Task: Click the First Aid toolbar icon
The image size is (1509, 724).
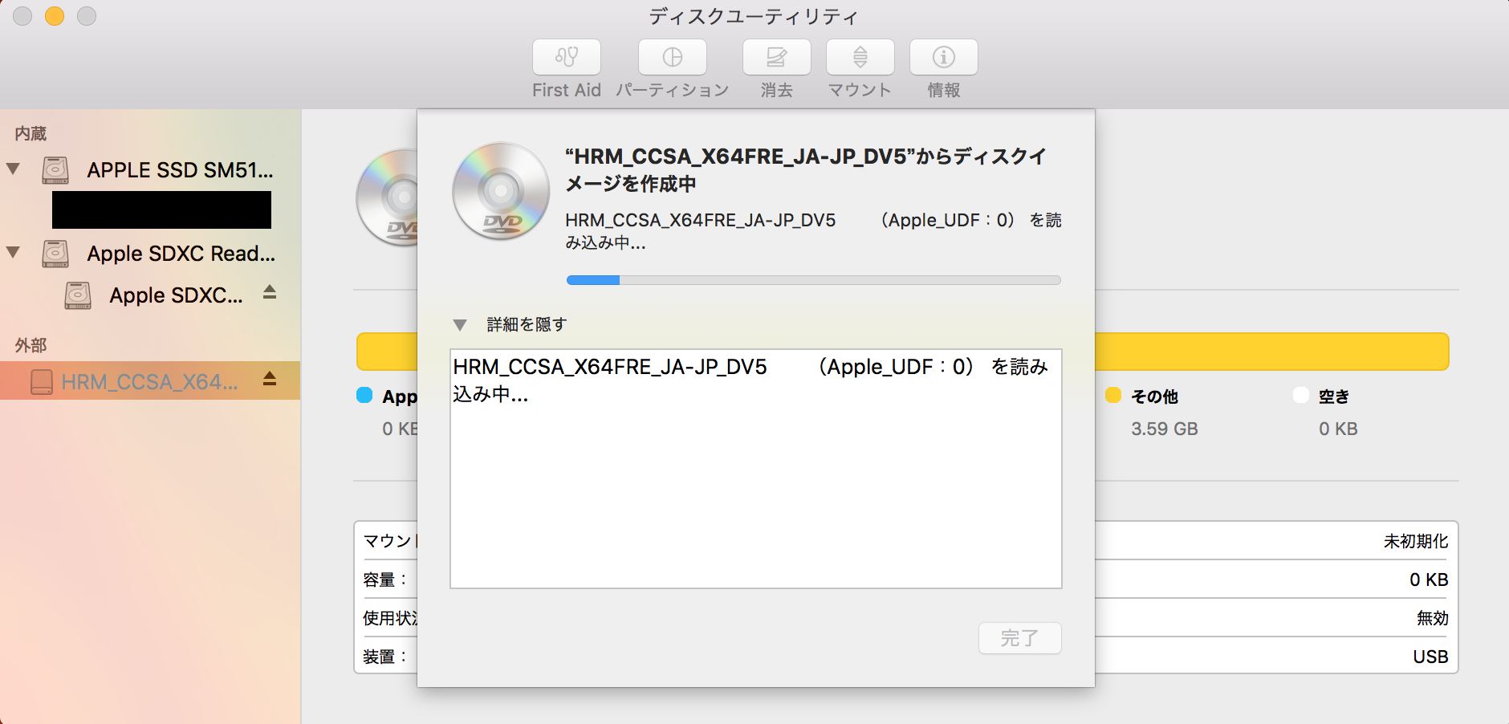Action: [566, 57]
